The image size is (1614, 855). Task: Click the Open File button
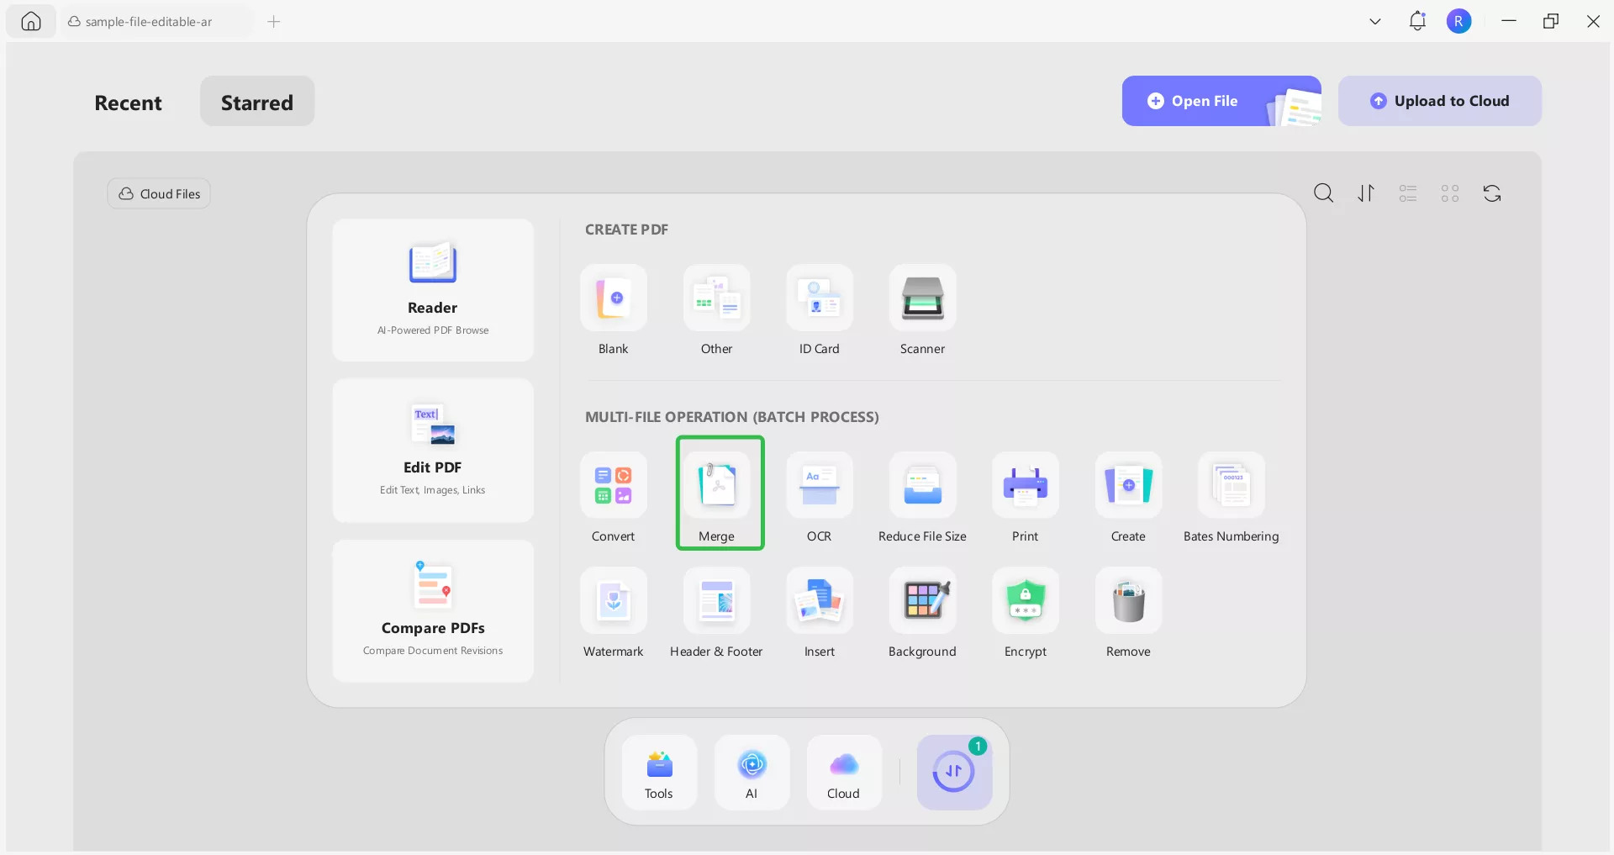(1204, 101)
